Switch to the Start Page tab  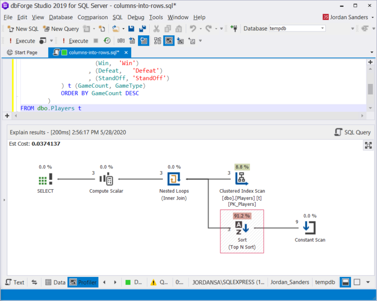tap(22, 52)
